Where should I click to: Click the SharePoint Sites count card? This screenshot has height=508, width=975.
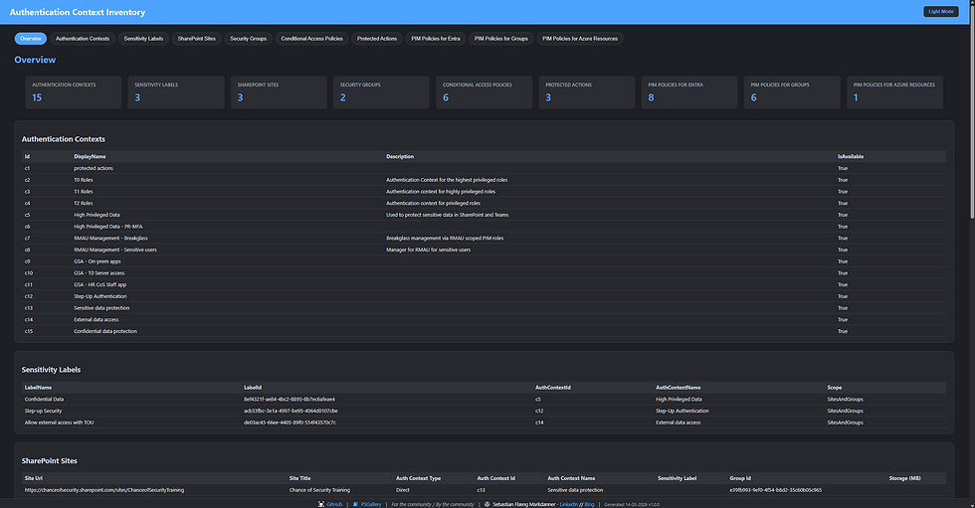[279, 92]
